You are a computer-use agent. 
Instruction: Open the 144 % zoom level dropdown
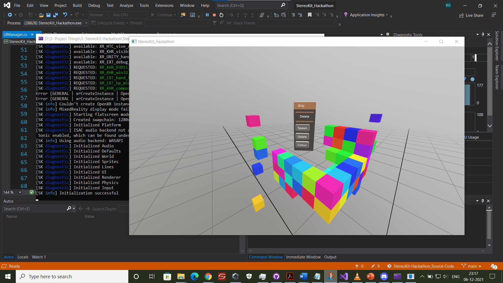pos(20,192)
